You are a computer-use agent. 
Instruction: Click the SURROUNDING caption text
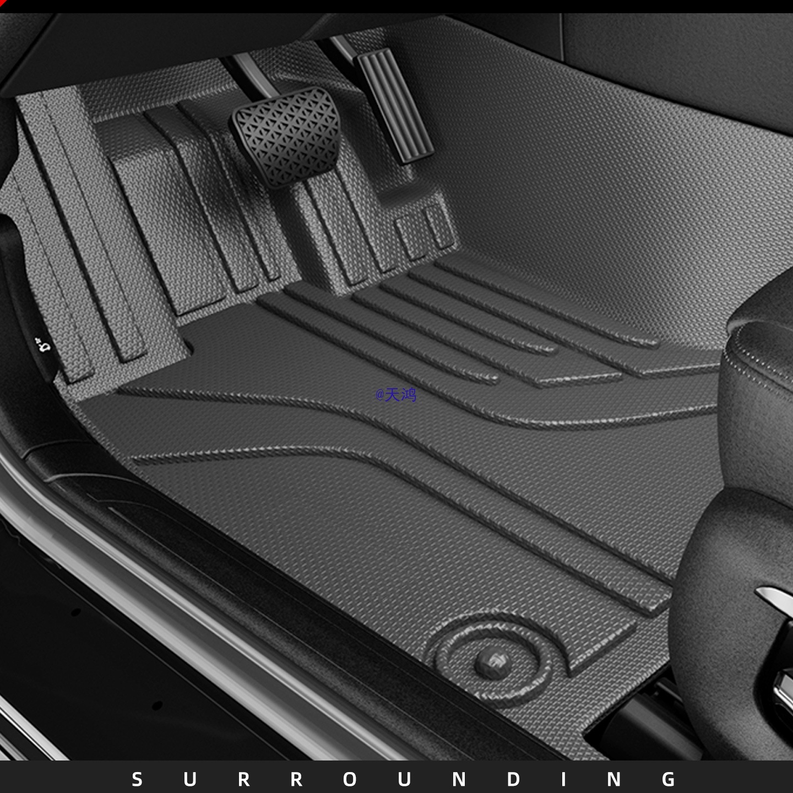(404, 779)
